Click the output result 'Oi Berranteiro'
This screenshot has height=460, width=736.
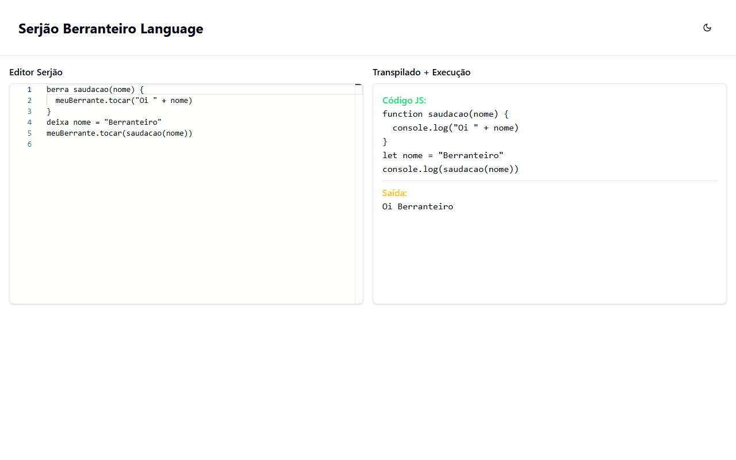coord(417,206)
